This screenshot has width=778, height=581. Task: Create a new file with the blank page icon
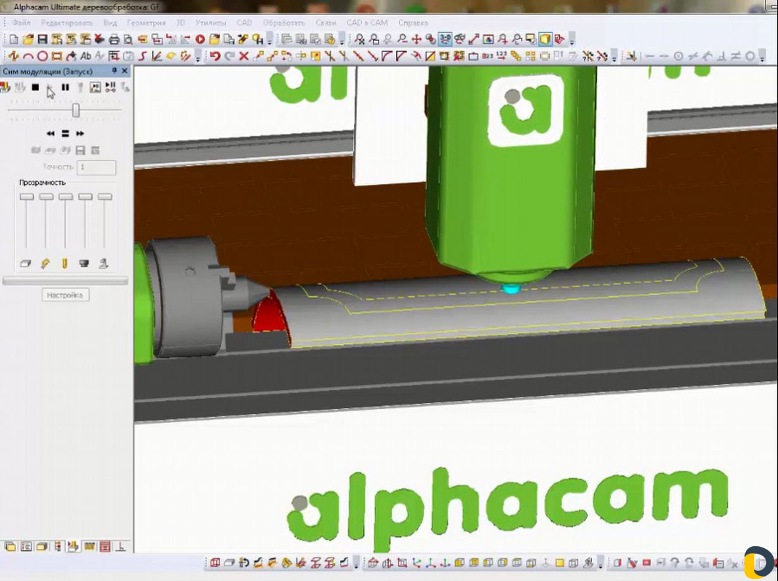pyautogui.click(x=14, y=39)
